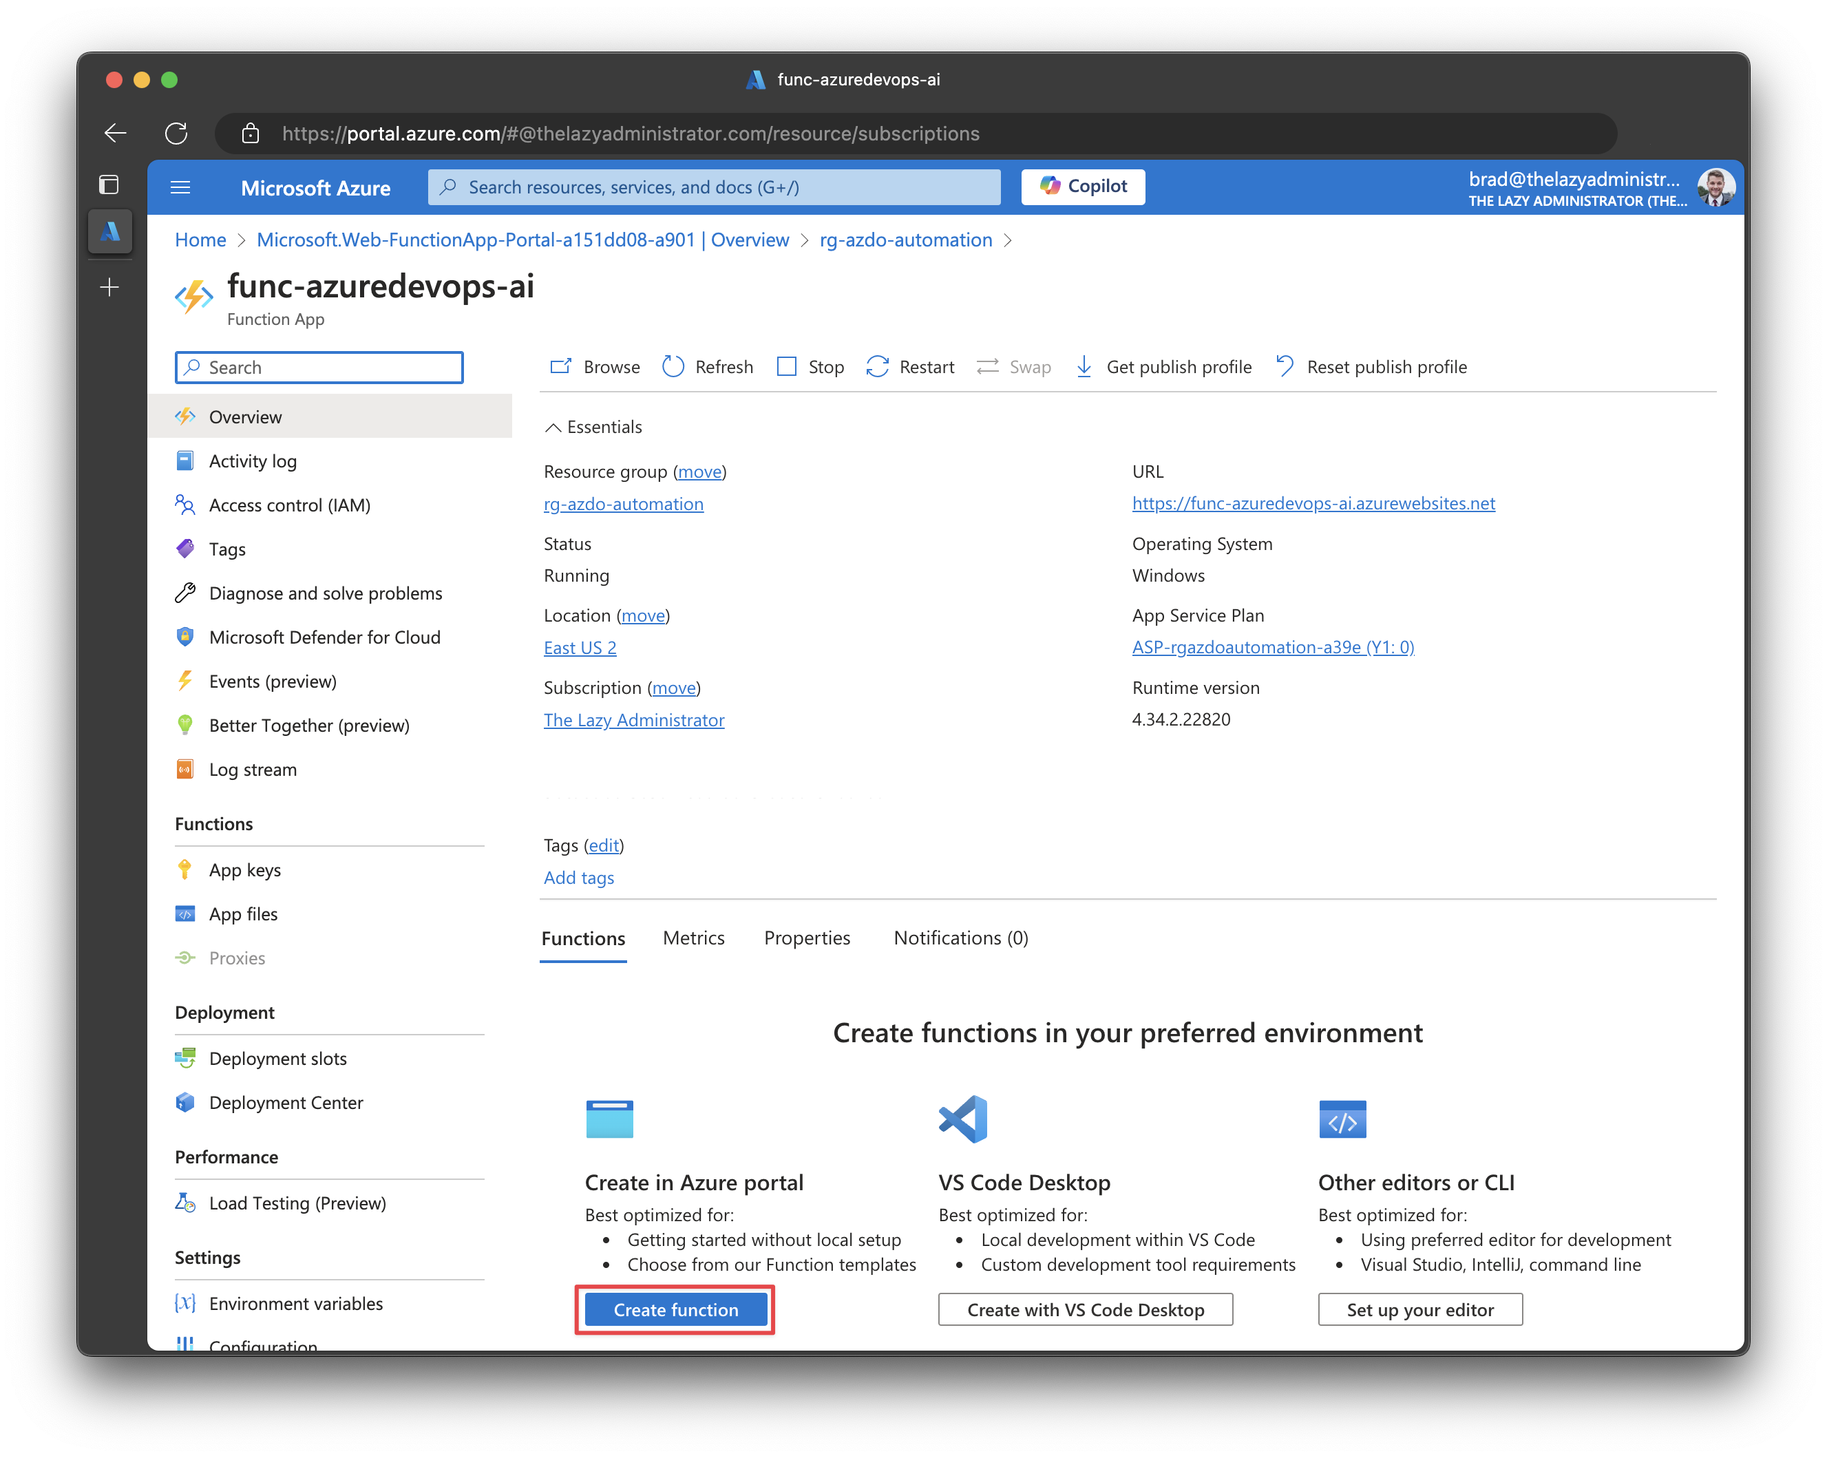Click move link next to Resource group
This screenshot has width=1827, height=1458.
pos(699,472)
